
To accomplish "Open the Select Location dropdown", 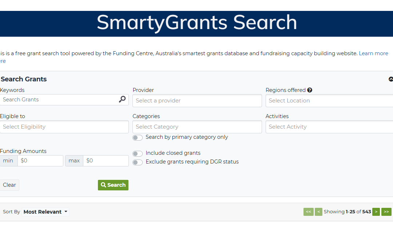I will coord(329,101).
